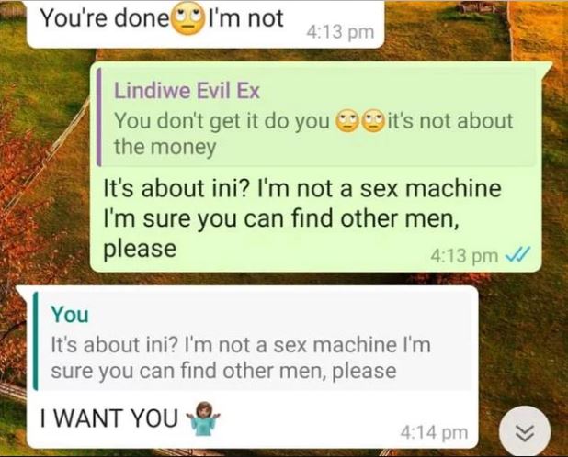This screenshot has width=568, height=457.
Task: Tap the teal quote bar in white bubble
Action: coord(36,341)
